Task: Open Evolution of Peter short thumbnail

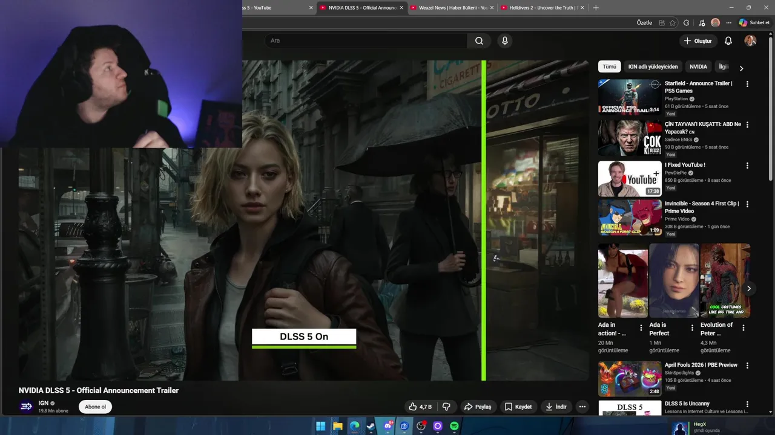Action: [725, 280]
